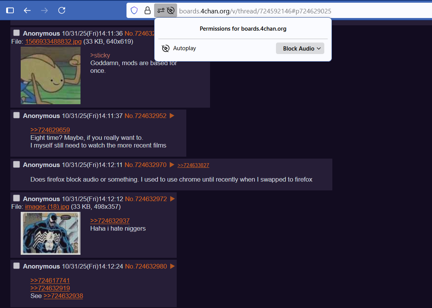Image resolution: width=432 pixels, height=308 pixels.
Task: Open the Block Audio autoplay dropdown
Action: (x=300, y=48)
